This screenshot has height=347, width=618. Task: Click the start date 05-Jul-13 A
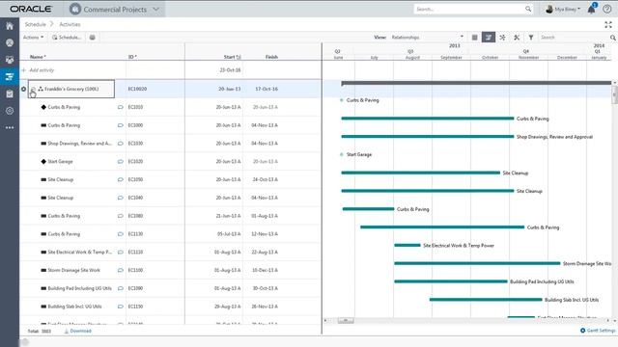point(229,233)
